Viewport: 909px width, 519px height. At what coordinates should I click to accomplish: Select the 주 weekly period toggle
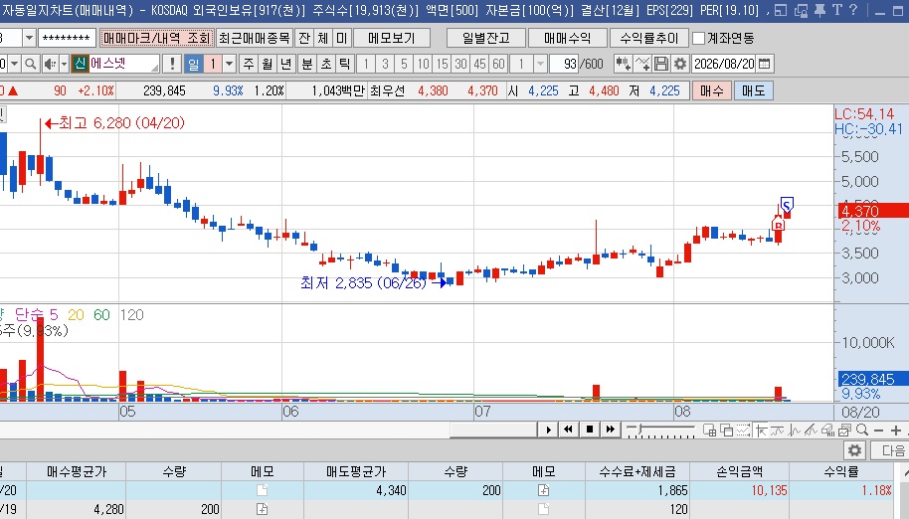pos(249,64)
